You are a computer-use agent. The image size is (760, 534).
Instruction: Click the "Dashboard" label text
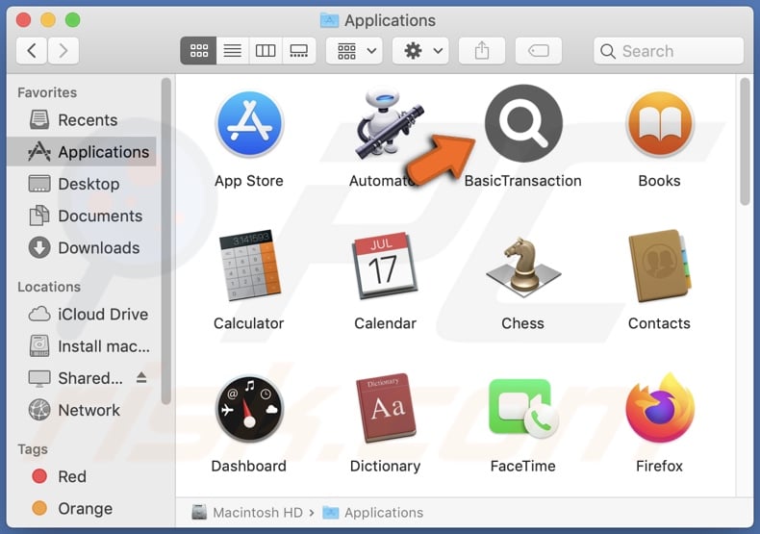(249, 466)
